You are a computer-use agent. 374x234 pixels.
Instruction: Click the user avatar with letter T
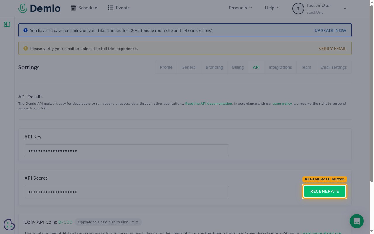(298, 8)
